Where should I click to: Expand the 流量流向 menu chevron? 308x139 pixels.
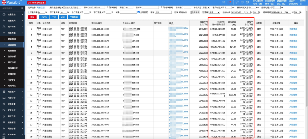tap(23, 21)
